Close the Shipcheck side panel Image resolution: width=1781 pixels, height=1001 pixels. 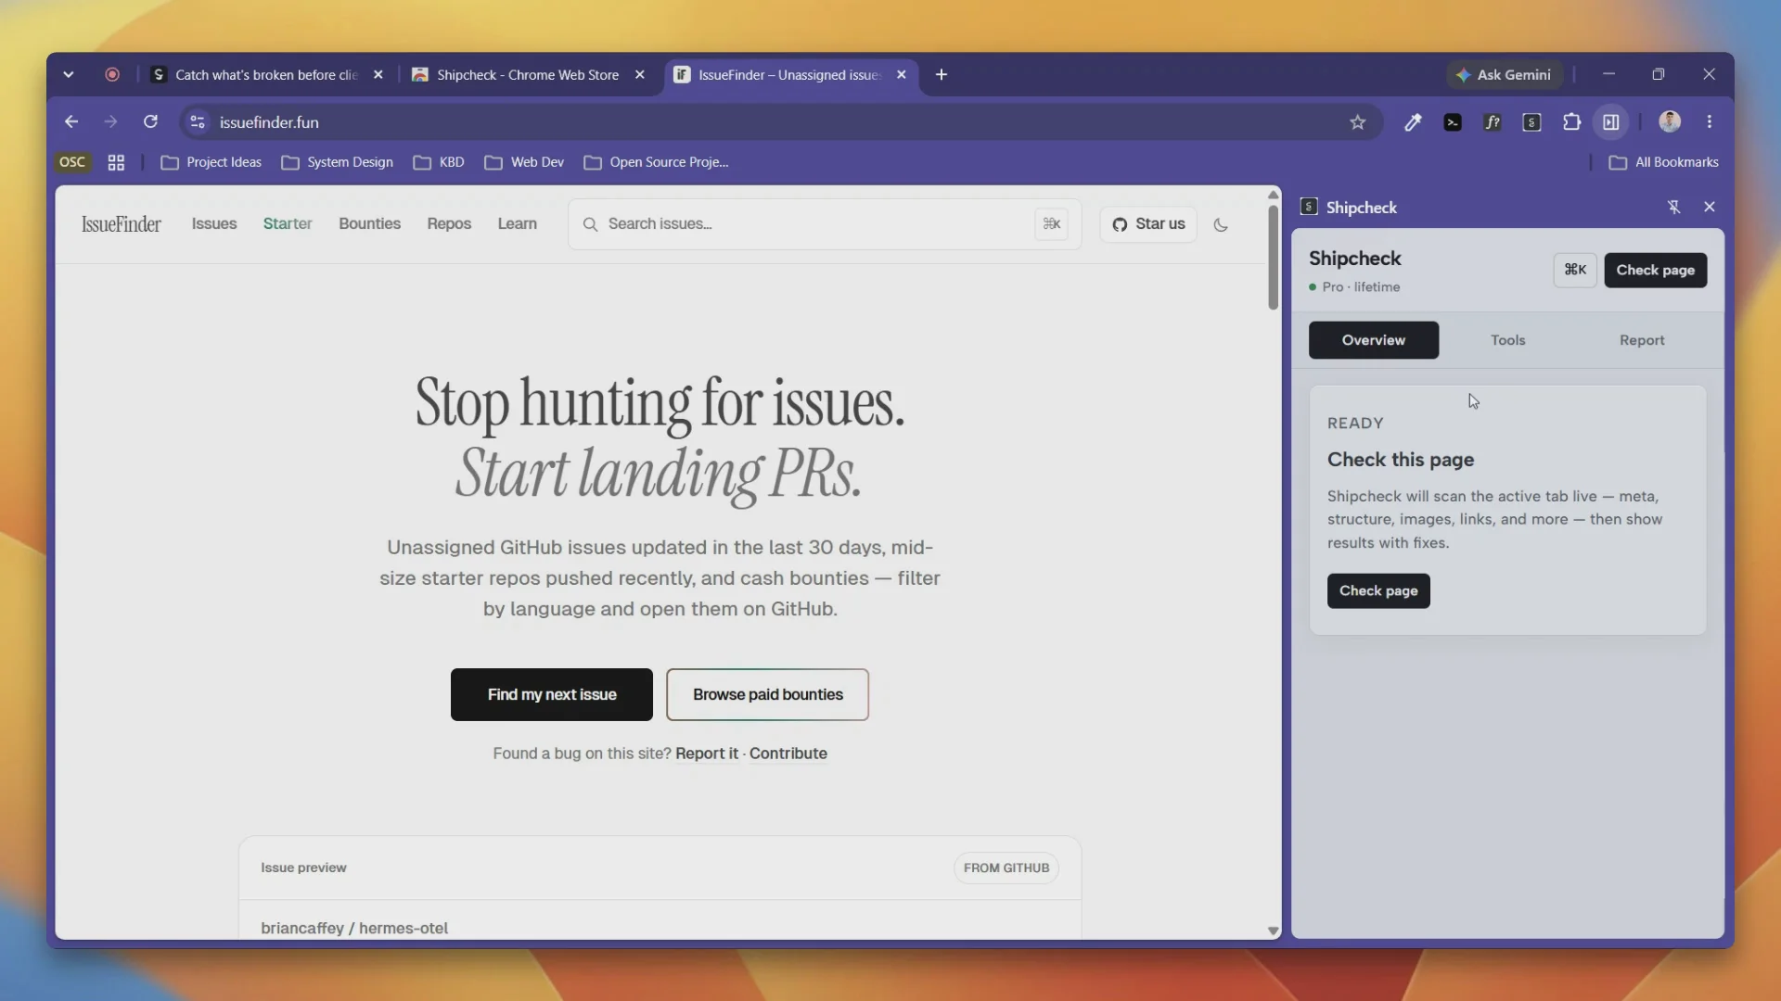coord(1710,208)
